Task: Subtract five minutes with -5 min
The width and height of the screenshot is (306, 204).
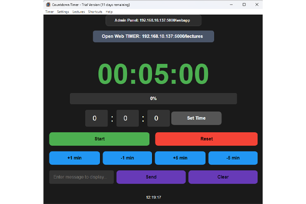Action: pos(233,158)
